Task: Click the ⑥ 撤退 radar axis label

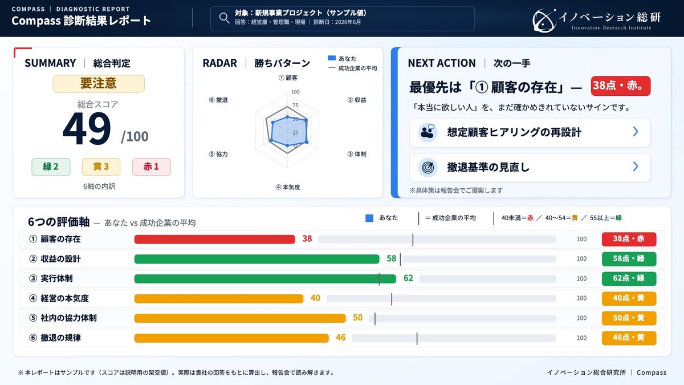Action: coord(218,100)
